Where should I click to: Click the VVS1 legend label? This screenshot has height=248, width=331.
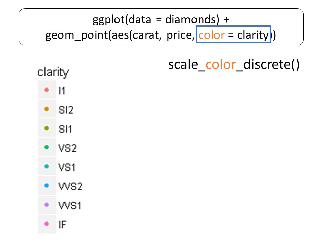70,206
